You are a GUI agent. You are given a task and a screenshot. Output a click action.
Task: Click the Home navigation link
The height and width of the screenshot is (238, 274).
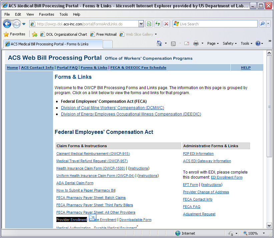tap(12, 67)
